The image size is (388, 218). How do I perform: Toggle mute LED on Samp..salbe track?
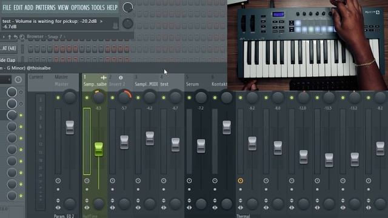point(87,97)
